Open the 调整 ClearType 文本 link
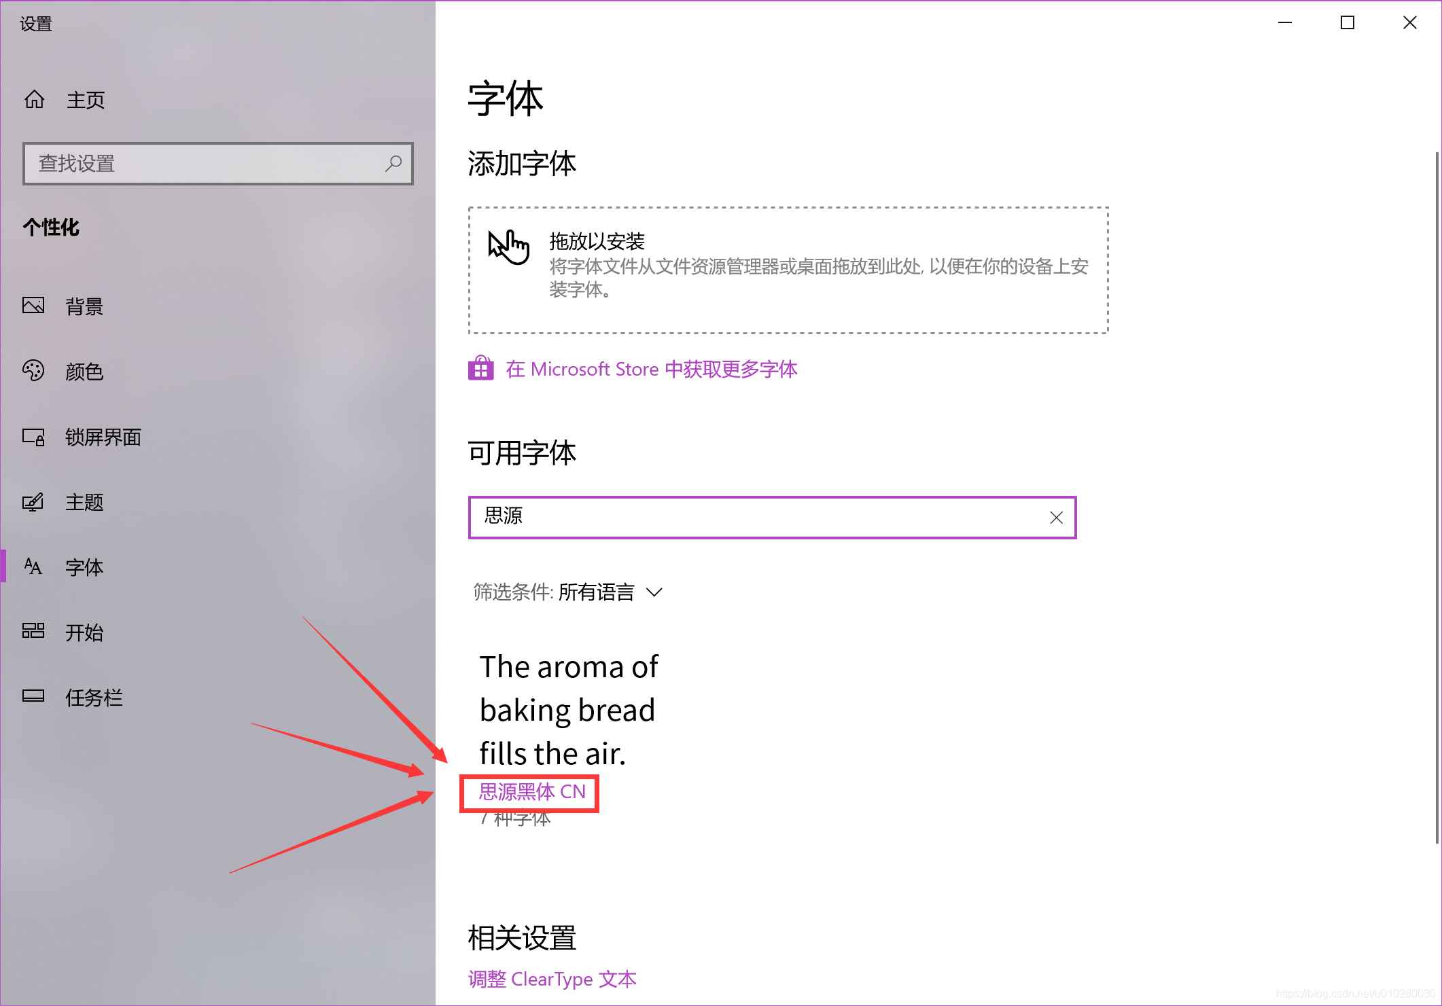 (552, 979)
